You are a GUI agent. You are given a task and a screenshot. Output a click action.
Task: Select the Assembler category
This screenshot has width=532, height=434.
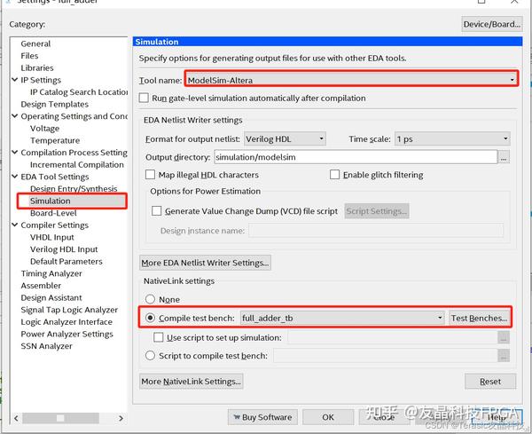(41, 286)
